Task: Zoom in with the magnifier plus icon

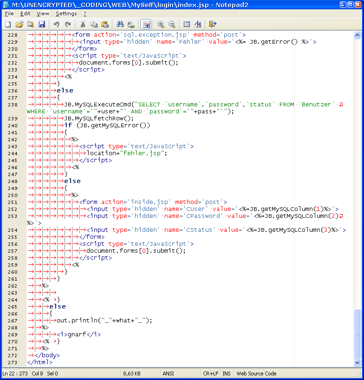Action: pos(161,24)
